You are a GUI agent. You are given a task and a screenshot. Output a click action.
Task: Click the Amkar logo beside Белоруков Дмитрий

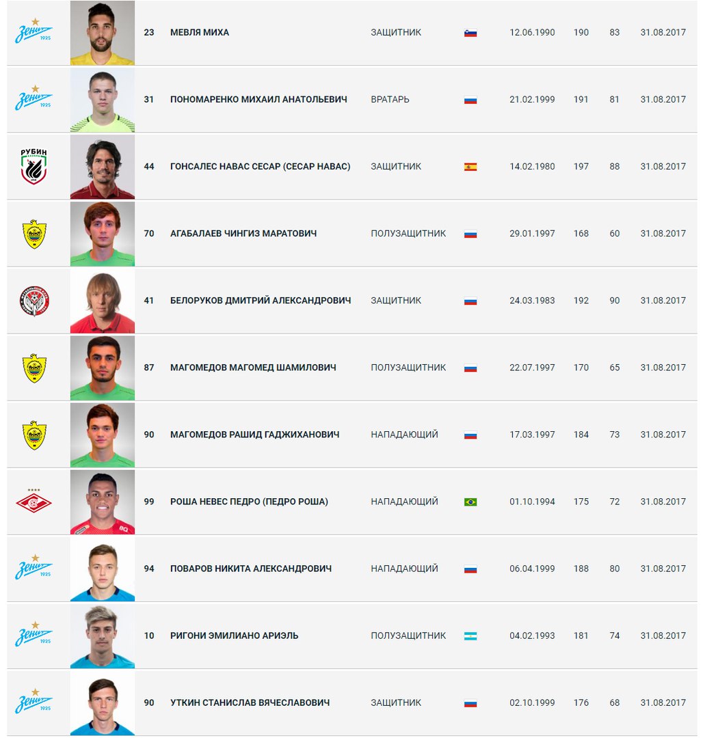(x=34, y=301)
